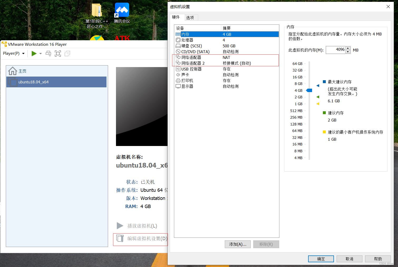
Task: Click the 设备 column header
Action: (197, 28)
